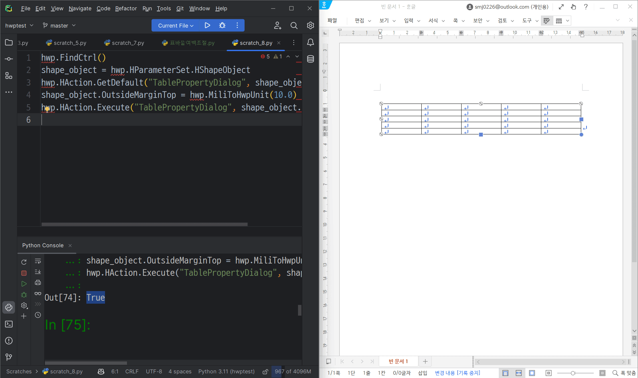Open the Commit tool window icon
This screenshot has width=638, height=378.
[x=9, y=59]
